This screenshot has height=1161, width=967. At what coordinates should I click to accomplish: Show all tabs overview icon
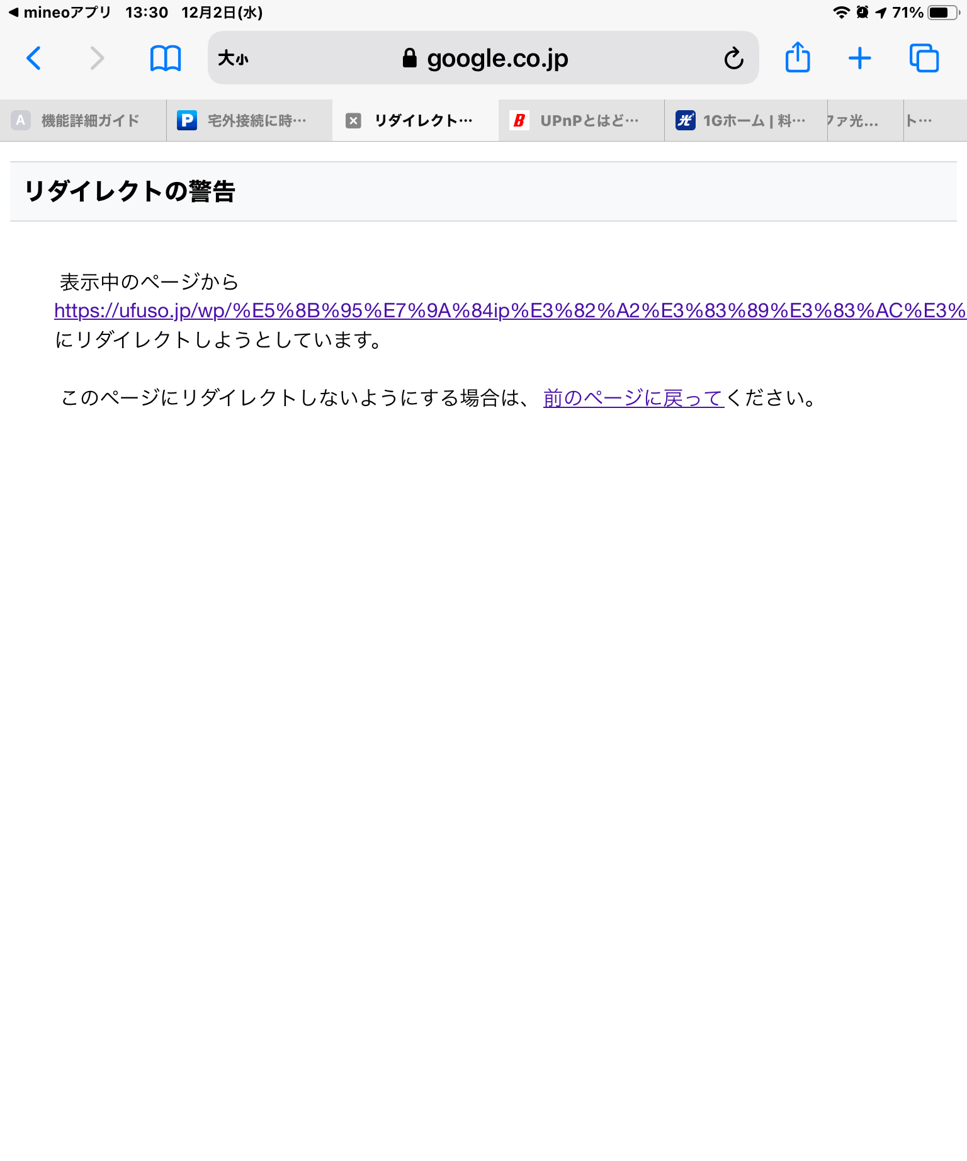[x=924, y=59]
